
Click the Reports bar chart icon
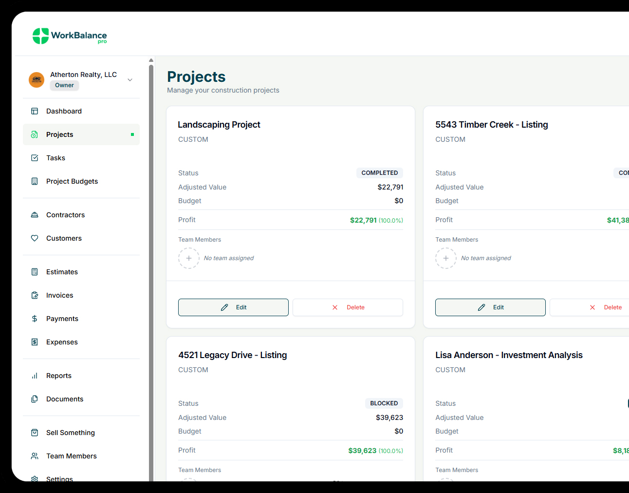35,376
